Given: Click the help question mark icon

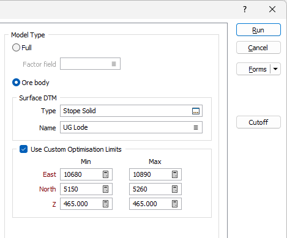Looking at the screenshot, I should pos(245,9).
